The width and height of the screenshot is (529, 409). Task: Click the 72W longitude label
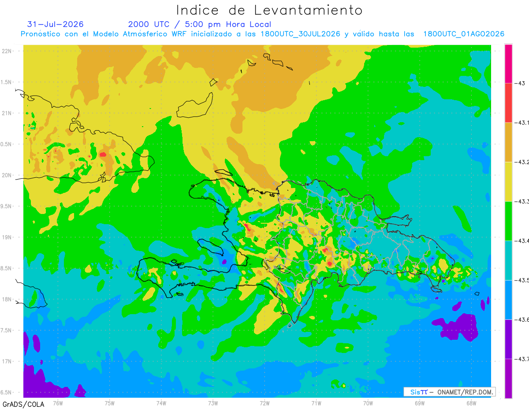[264, 403]
